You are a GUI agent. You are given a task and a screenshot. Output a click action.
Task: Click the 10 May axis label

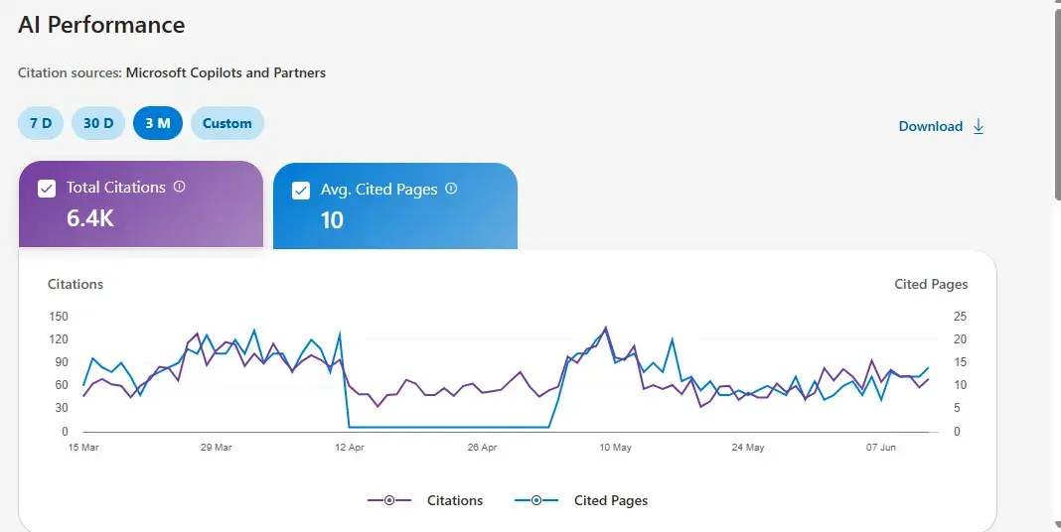(616, 448)
